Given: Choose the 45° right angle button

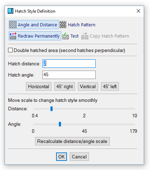Looking at the screenshot, I should (x=64, y=86).
